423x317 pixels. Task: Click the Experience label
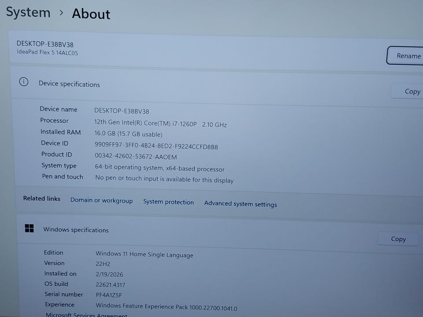(x=59, y=304)
